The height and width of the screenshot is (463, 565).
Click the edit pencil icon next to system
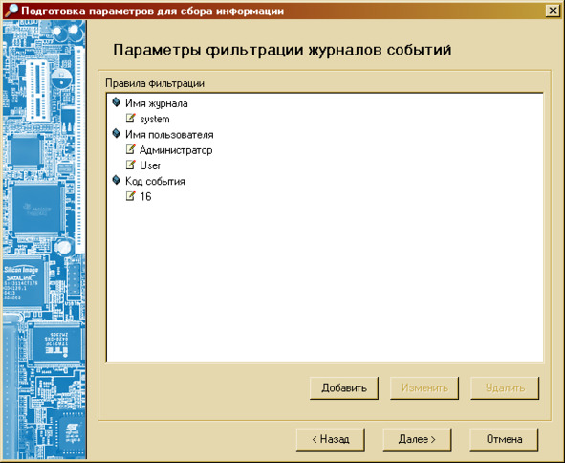131,118
